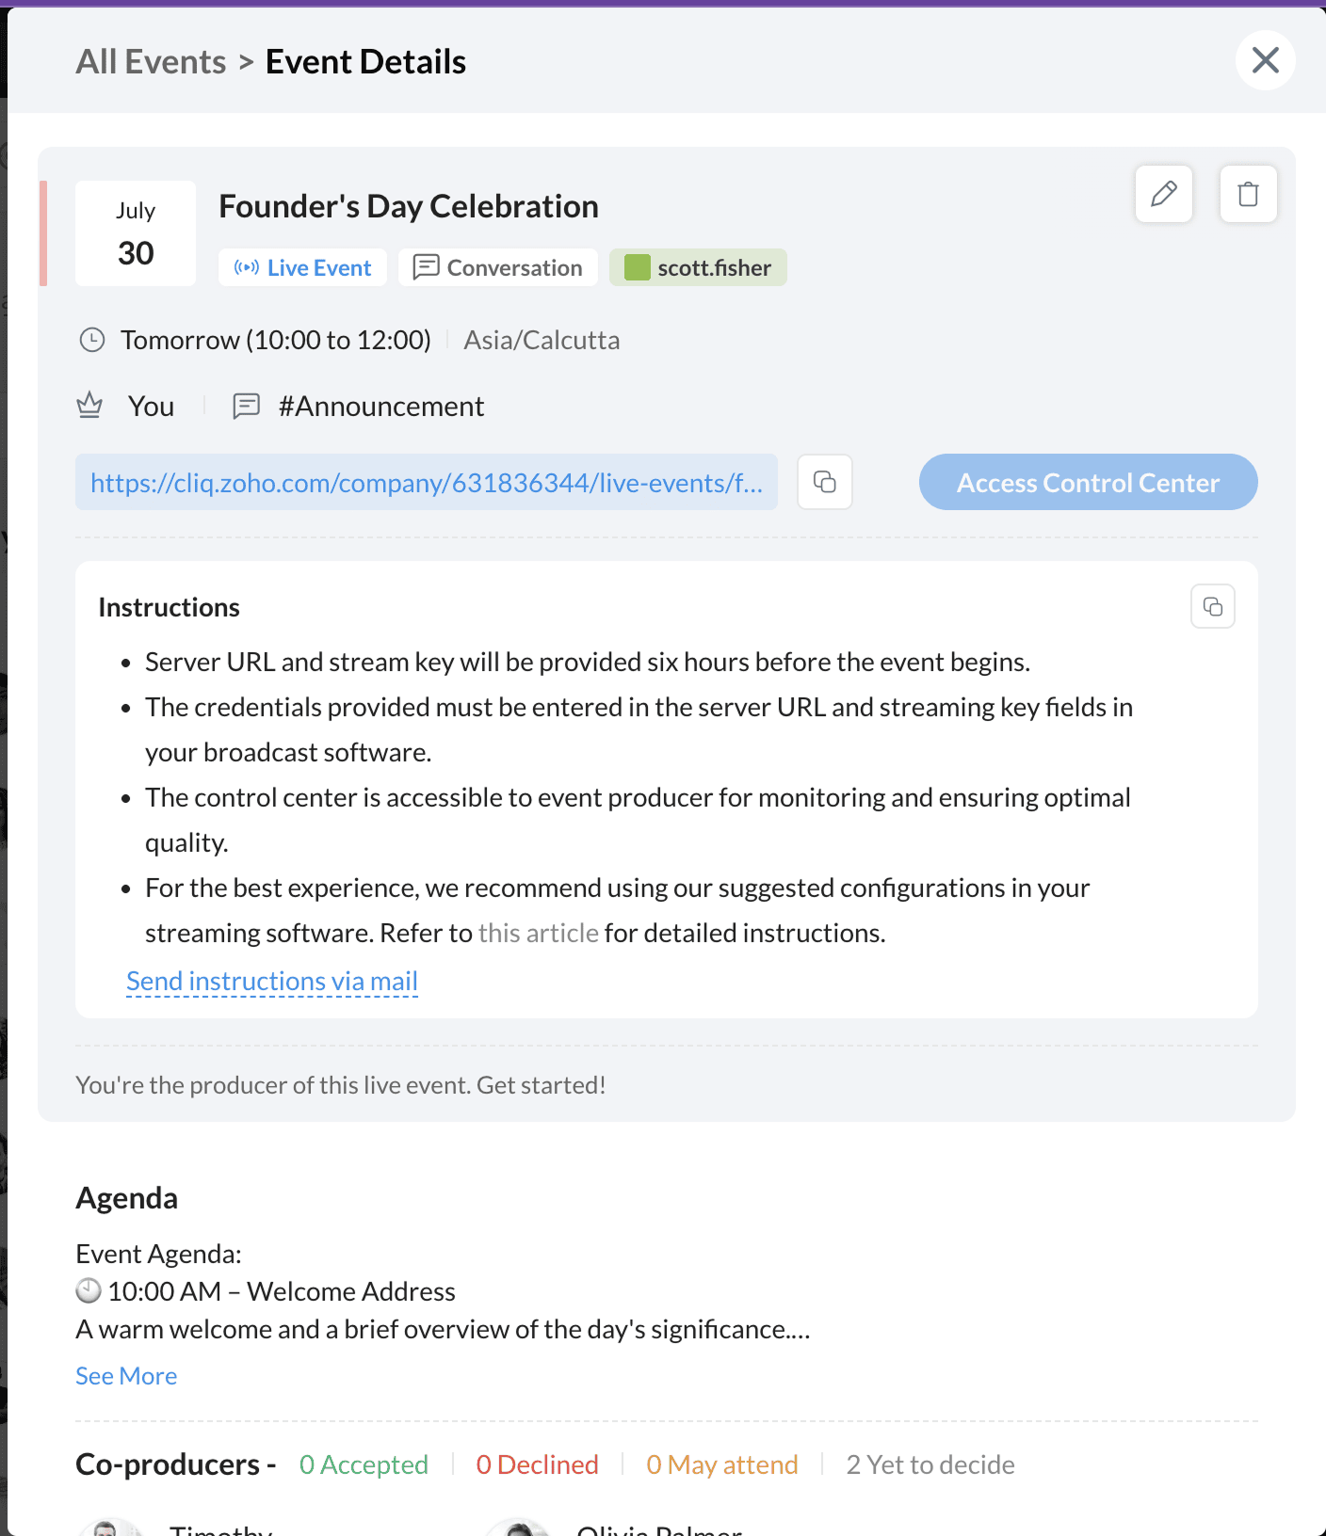1326x1536 pixels.
Task: Click the Live Event broadcast tag
Action: click(x=303, y=268)
